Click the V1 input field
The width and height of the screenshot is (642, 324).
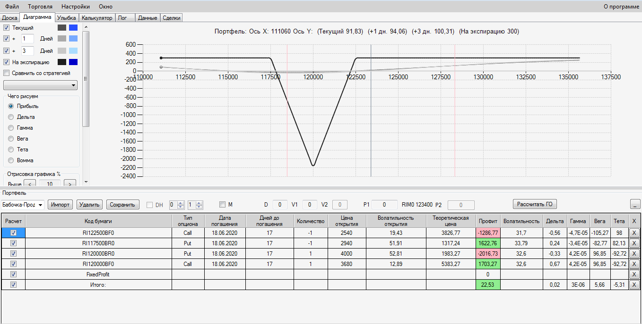(310, 205)
